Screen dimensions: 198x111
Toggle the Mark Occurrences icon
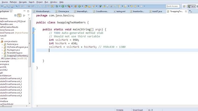coord(104,6)
